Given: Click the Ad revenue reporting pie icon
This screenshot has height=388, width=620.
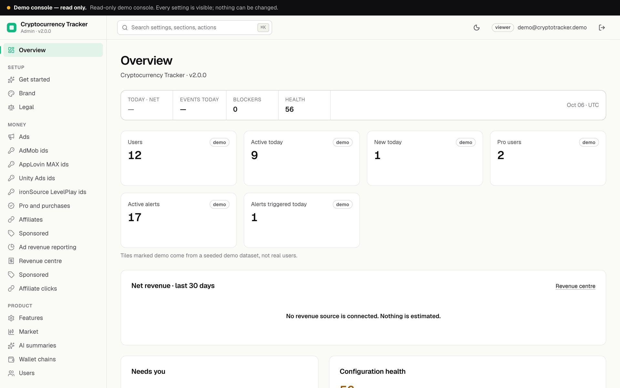Looking at the screenshot, I should 11,247.
